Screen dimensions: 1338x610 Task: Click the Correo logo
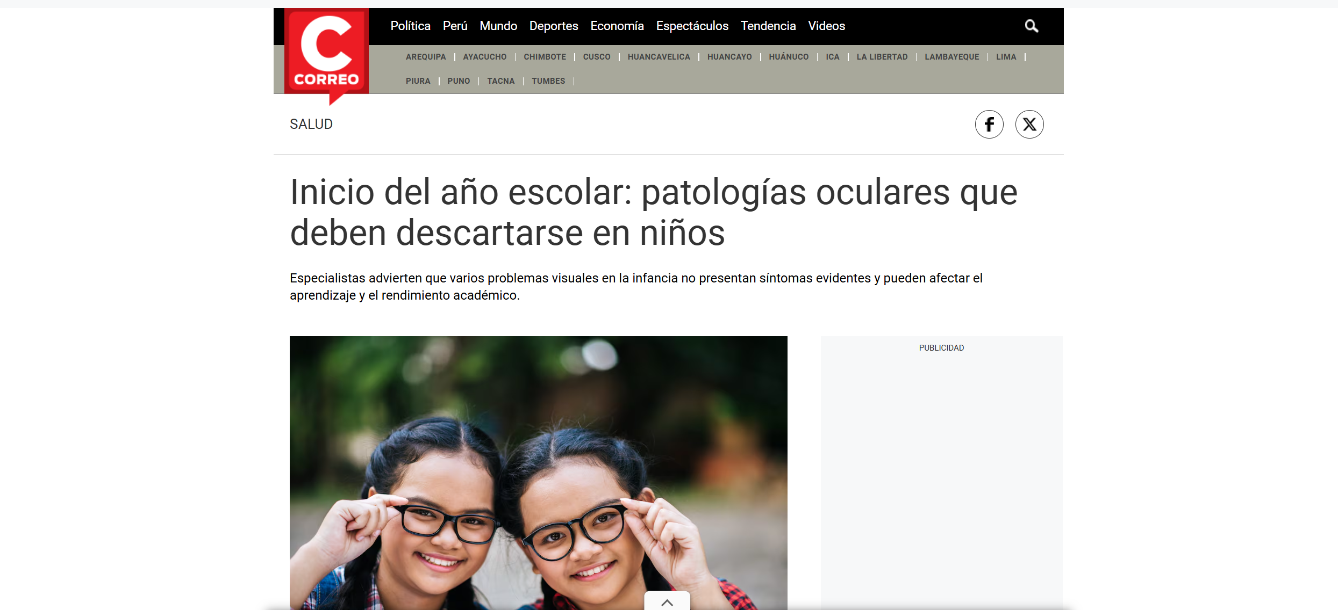tap(326, 53)
